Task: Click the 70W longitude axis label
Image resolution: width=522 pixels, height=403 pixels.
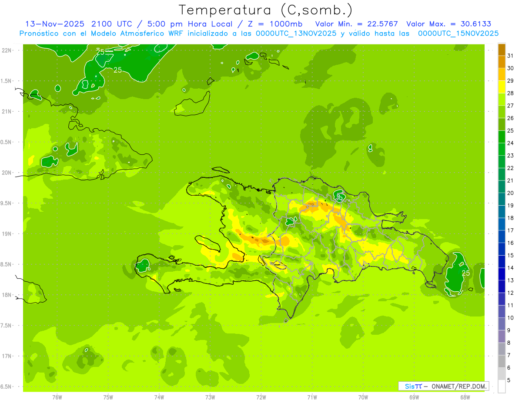Action: pos(363,397)
